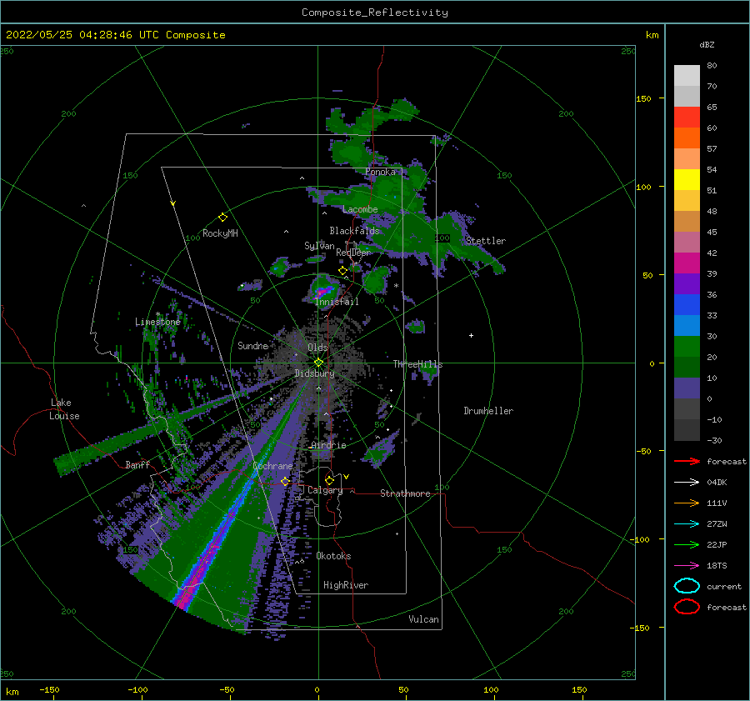The width and height of the screenshot is (750, 701).
Task: Click the Innisfail city label
Action: [x=337, y=302]
